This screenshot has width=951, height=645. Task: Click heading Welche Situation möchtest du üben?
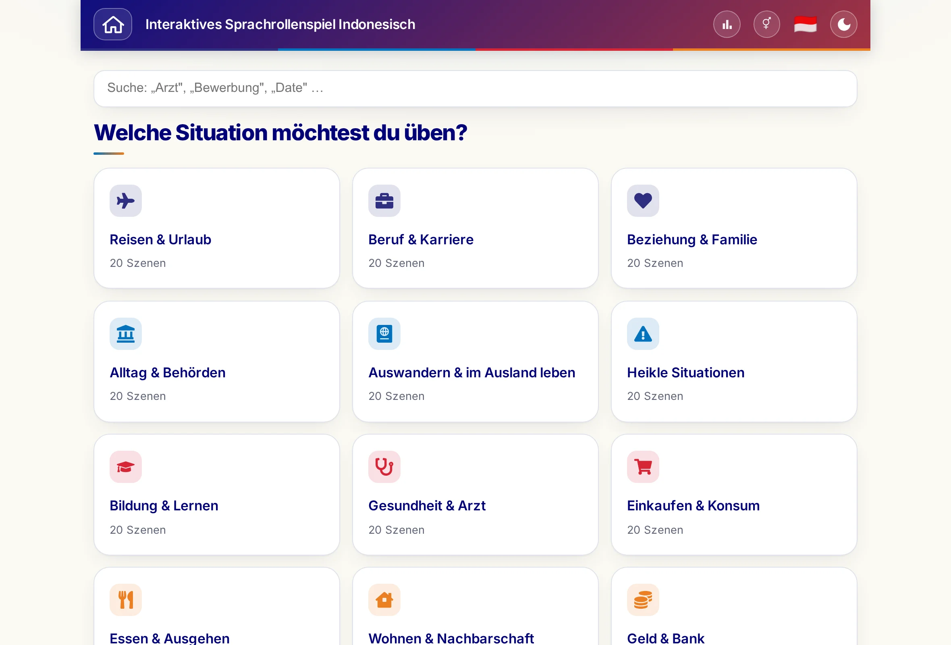tap(280, 133)
